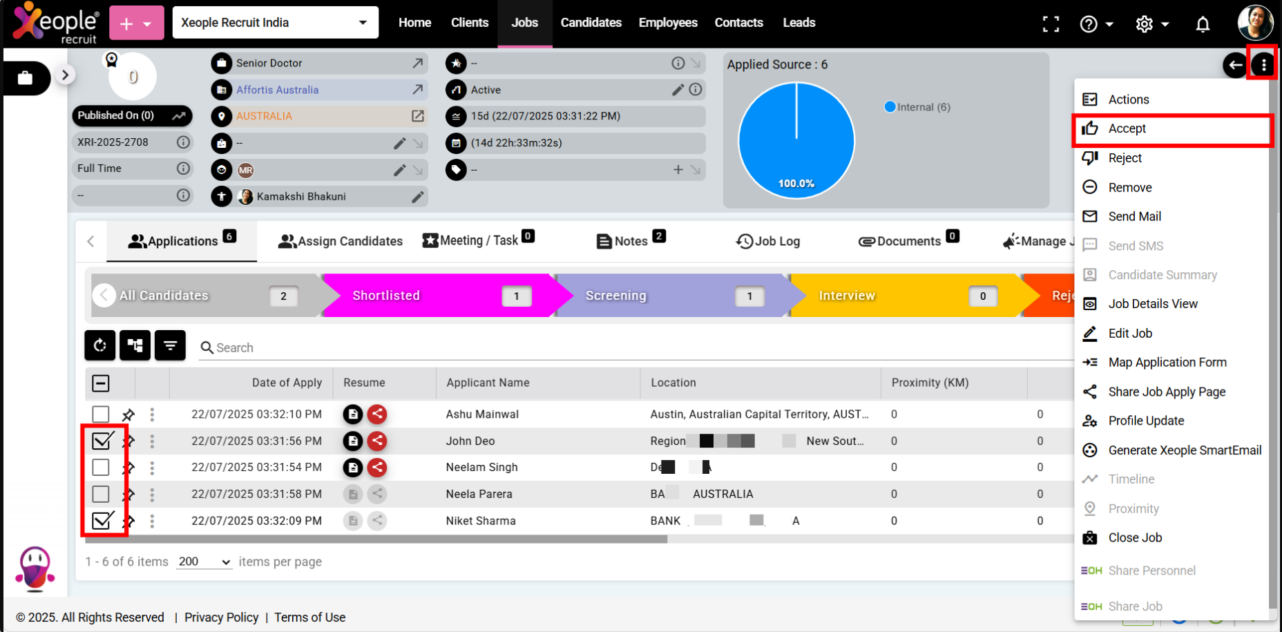The image size is (1282, 632).
Task: Select Accept from the actions menu
Action: pos(1172,128)
